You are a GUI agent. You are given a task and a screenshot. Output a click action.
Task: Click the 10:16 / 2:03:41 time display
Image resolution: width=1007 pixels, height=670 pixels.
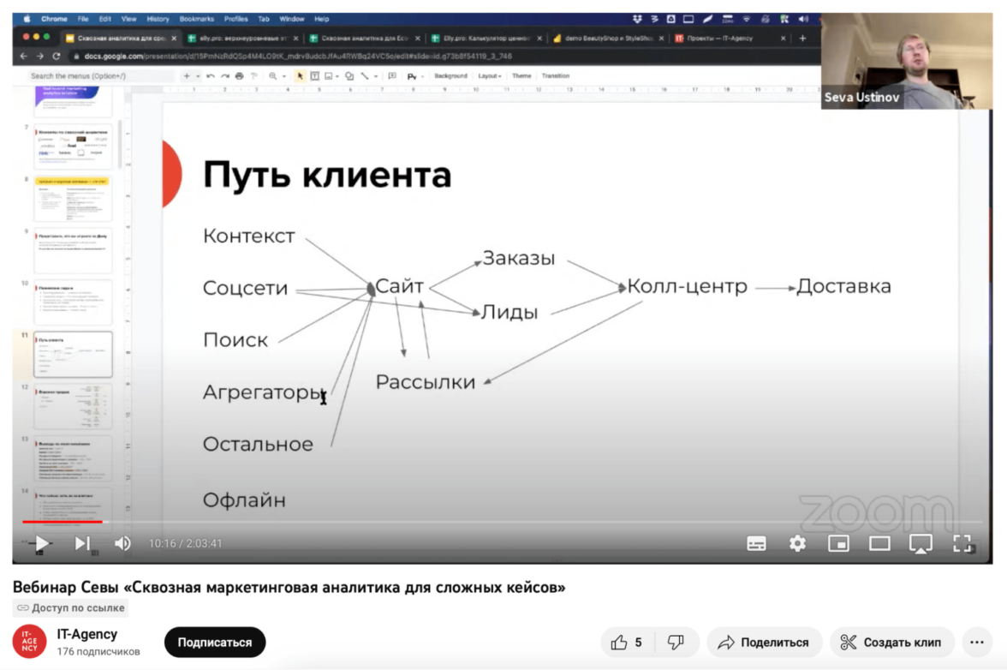185,543
